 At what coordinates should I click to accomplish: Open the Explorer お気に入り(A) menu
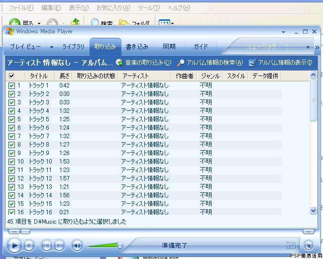113,8
